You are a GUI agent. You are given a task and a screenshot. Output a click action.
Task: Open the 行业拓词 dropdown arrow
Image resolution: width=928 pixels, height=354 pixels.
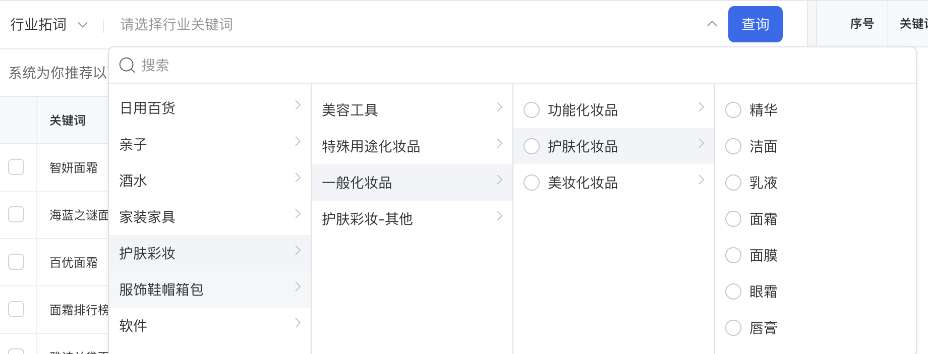(x=83, y=25)
